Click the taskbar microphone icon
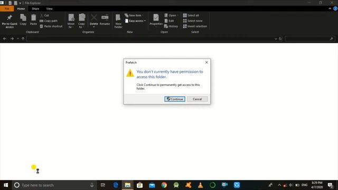Screen dimensions: 338x190 [x=92, y=185]
